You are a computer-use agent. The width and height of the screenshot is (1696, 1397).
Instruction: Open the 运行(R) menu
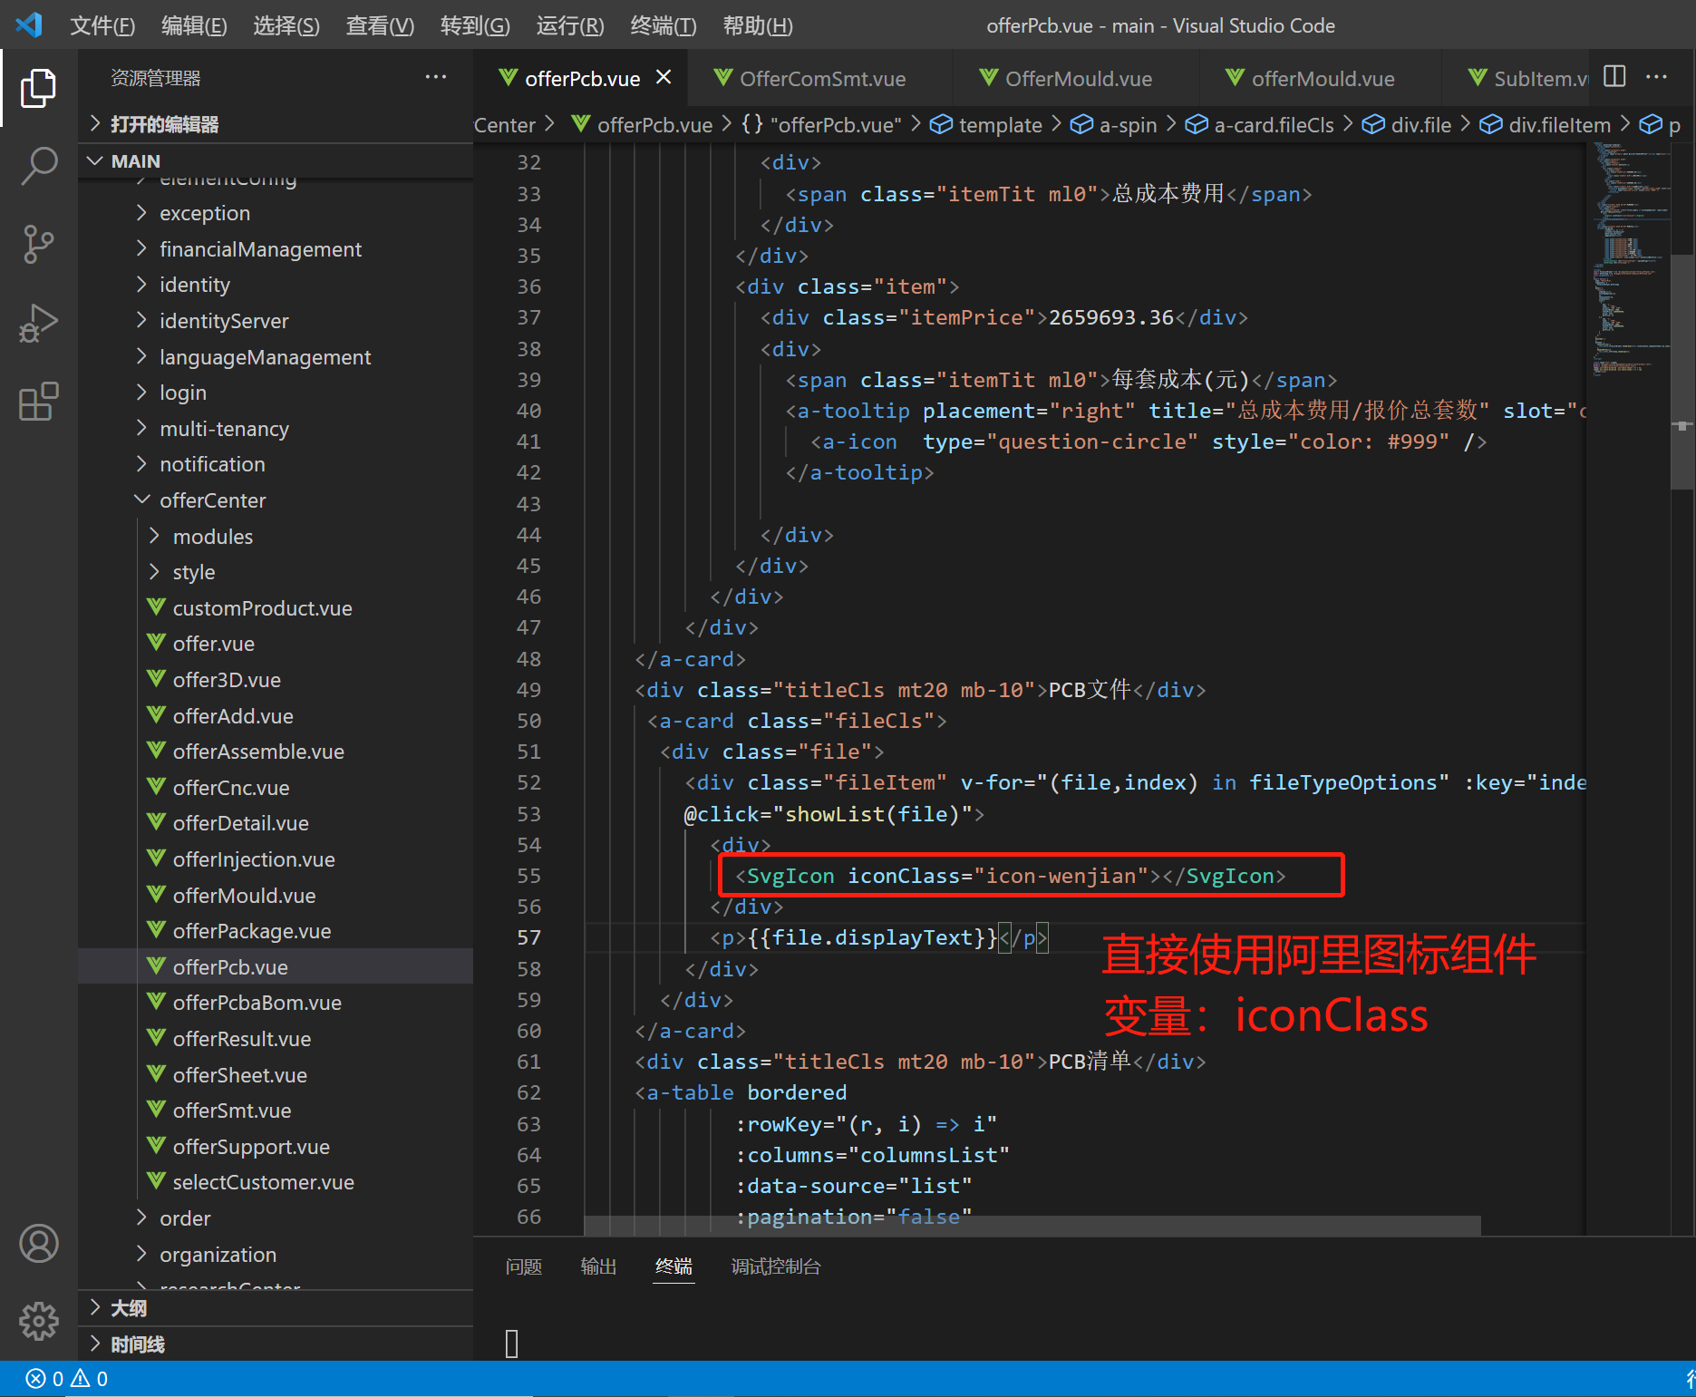[x=570, y=25]
